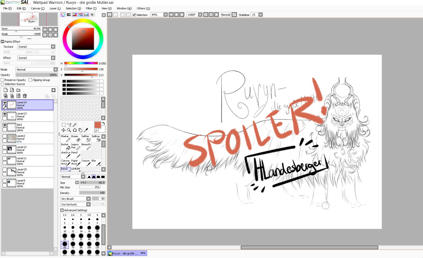This screenshot has height=258, width=423.
Task: Open the Layer menu
Action: click(55, 8)
